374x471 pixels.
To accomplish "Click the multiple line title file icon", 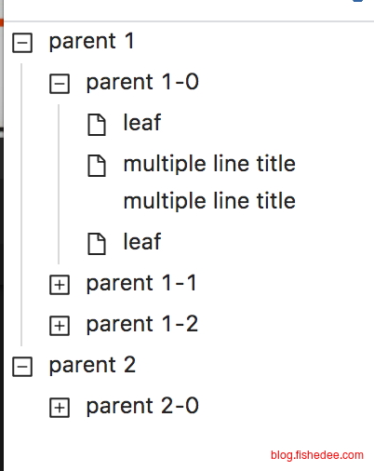I will 97,166.
